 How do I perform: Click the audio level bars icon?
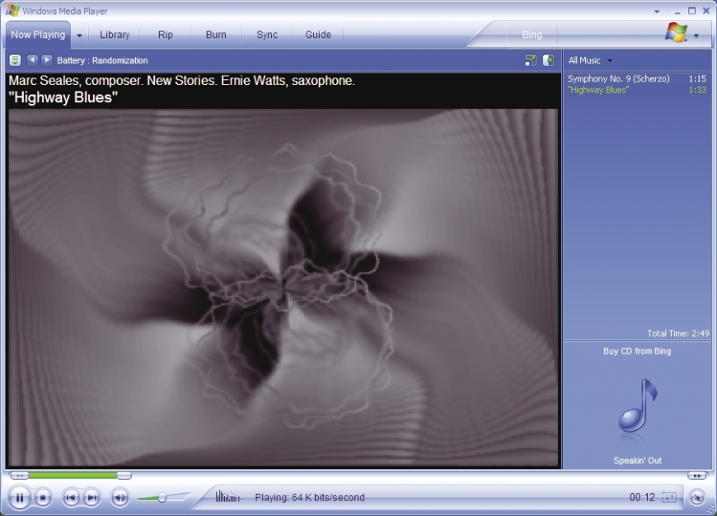point(227,497)
